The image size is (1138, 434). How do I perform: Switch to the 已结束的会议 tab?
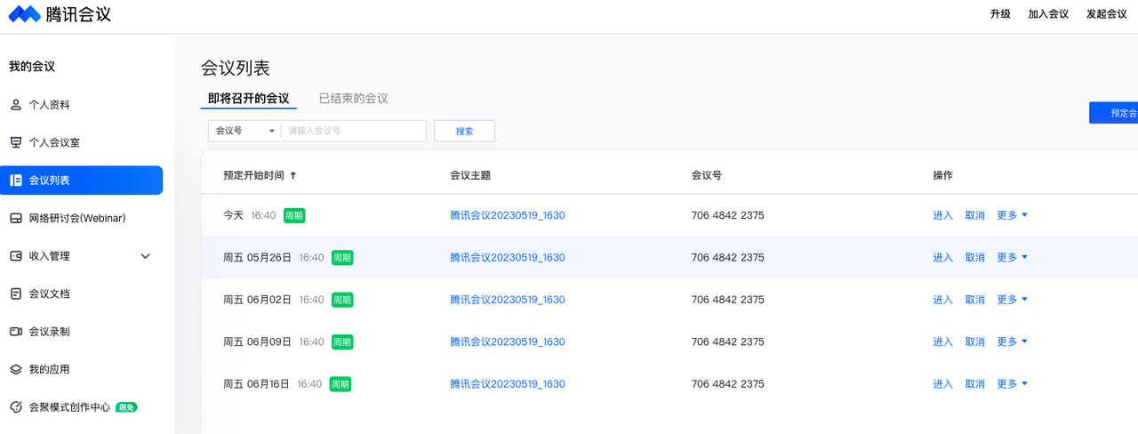pyautogui.click(x=353, y=99)
